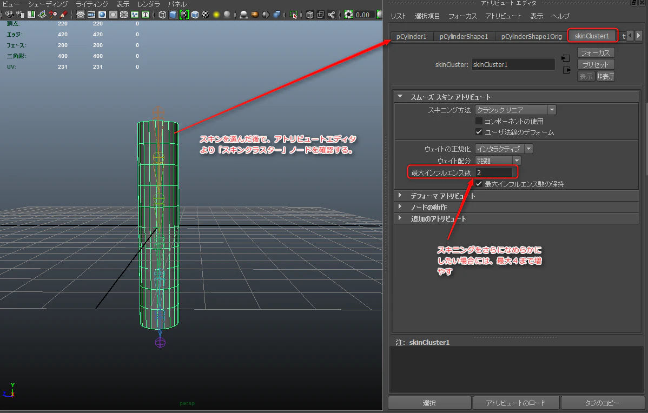Click the プリセット button
648x413 pixels.
click(596, 64)
